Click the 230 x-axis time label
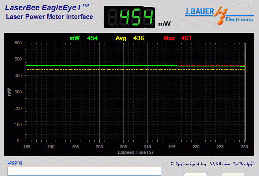This screenshot has width=259, height=176. [x=244, y=147]
